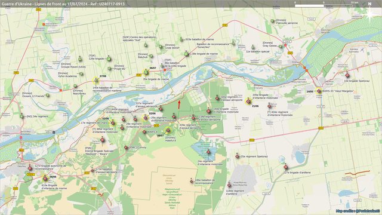Screen dimensions: 382x215
Task: Click the 127e brigade autonome de reconnaissance marker
Action: tap(30, 168)
